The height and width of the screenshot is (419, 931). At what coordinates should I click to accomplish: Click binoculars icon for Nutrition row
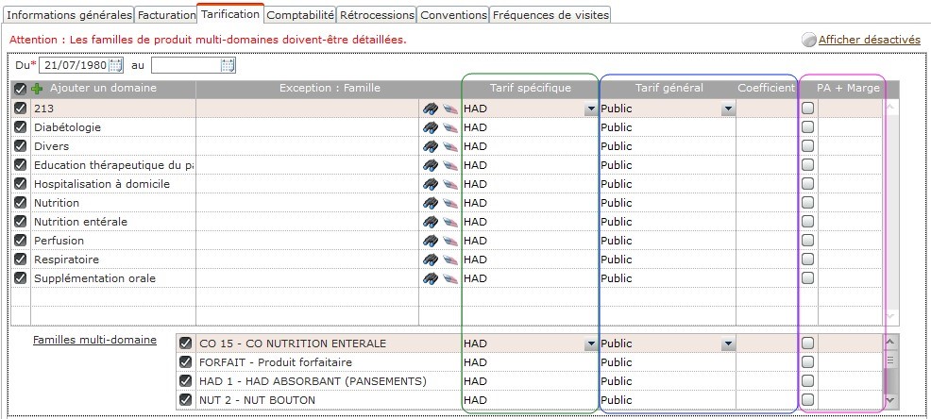point(431,203)
